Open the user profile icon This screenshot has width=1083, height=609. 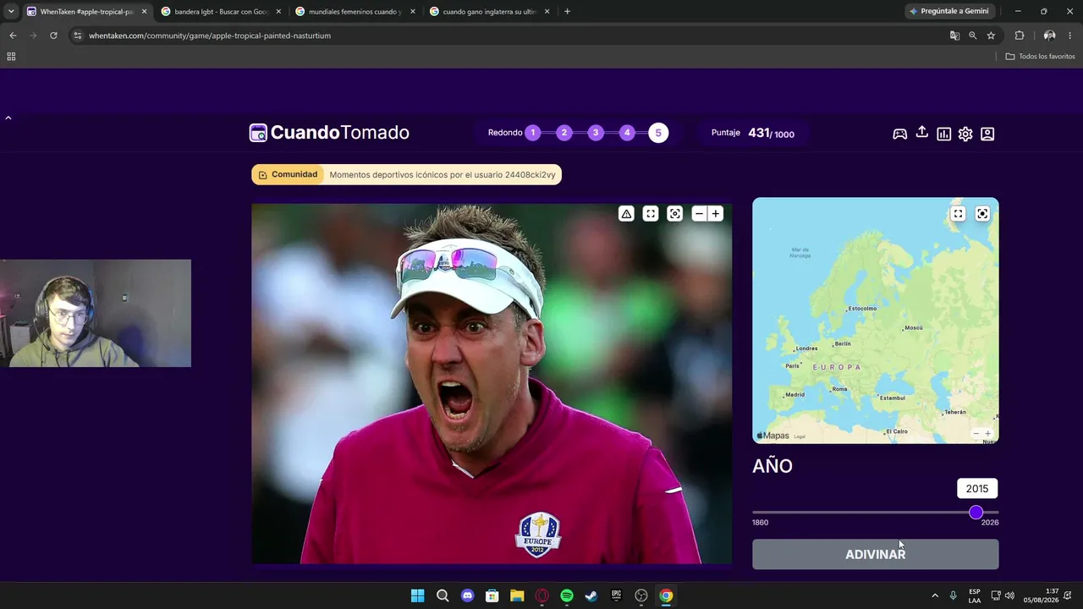click(987, 134)
